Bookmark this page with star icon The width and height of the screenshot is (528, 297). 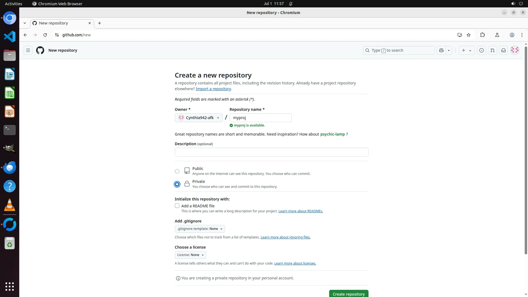[469, 35]
